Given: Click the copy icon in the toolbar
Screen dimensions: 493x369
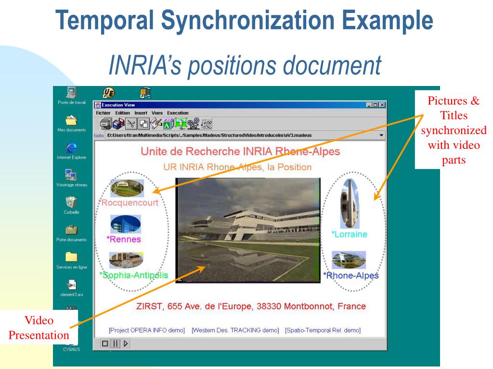Looking at the screenshot, I should click(x=143, y=123).
